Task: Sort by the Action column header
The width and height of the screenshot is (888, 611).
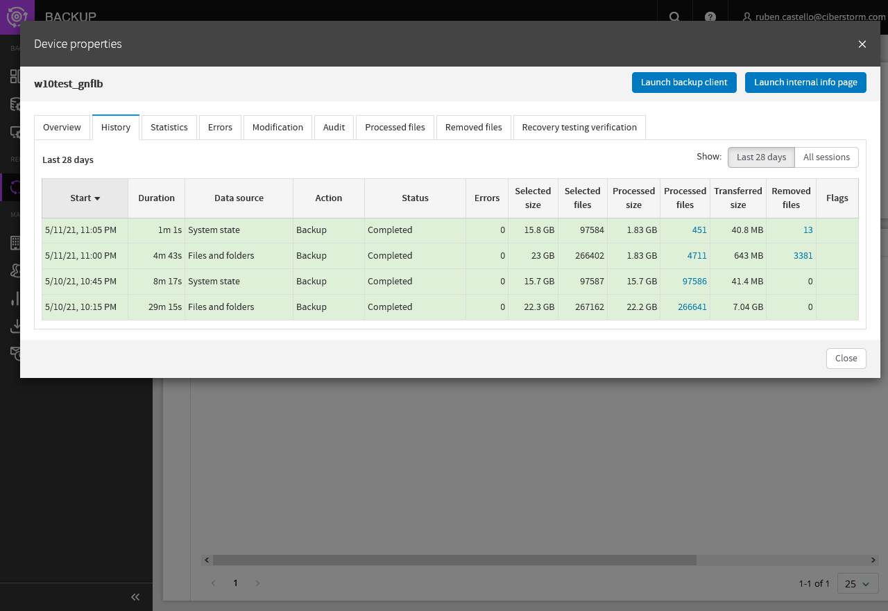Action: coord(329,198)
